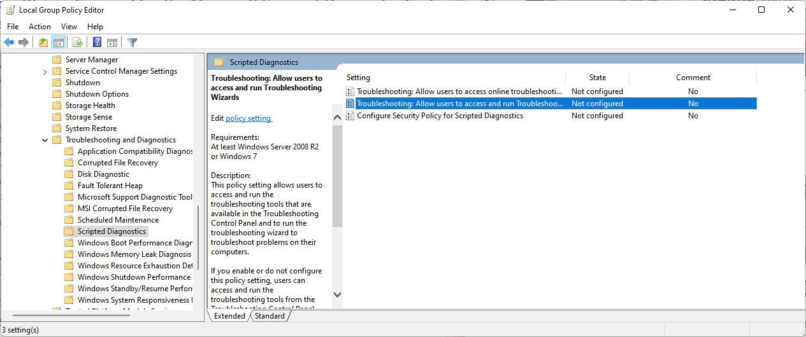Toggle Show/Hide Console Tree toolbar icon
The image size is (806, 337).
point(58,43)
